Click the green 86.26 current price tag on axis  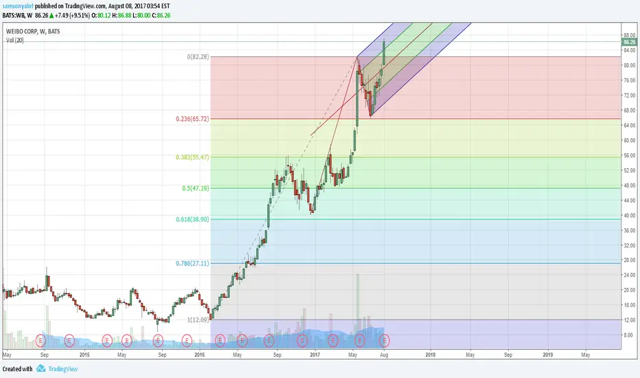coord(629,42)
